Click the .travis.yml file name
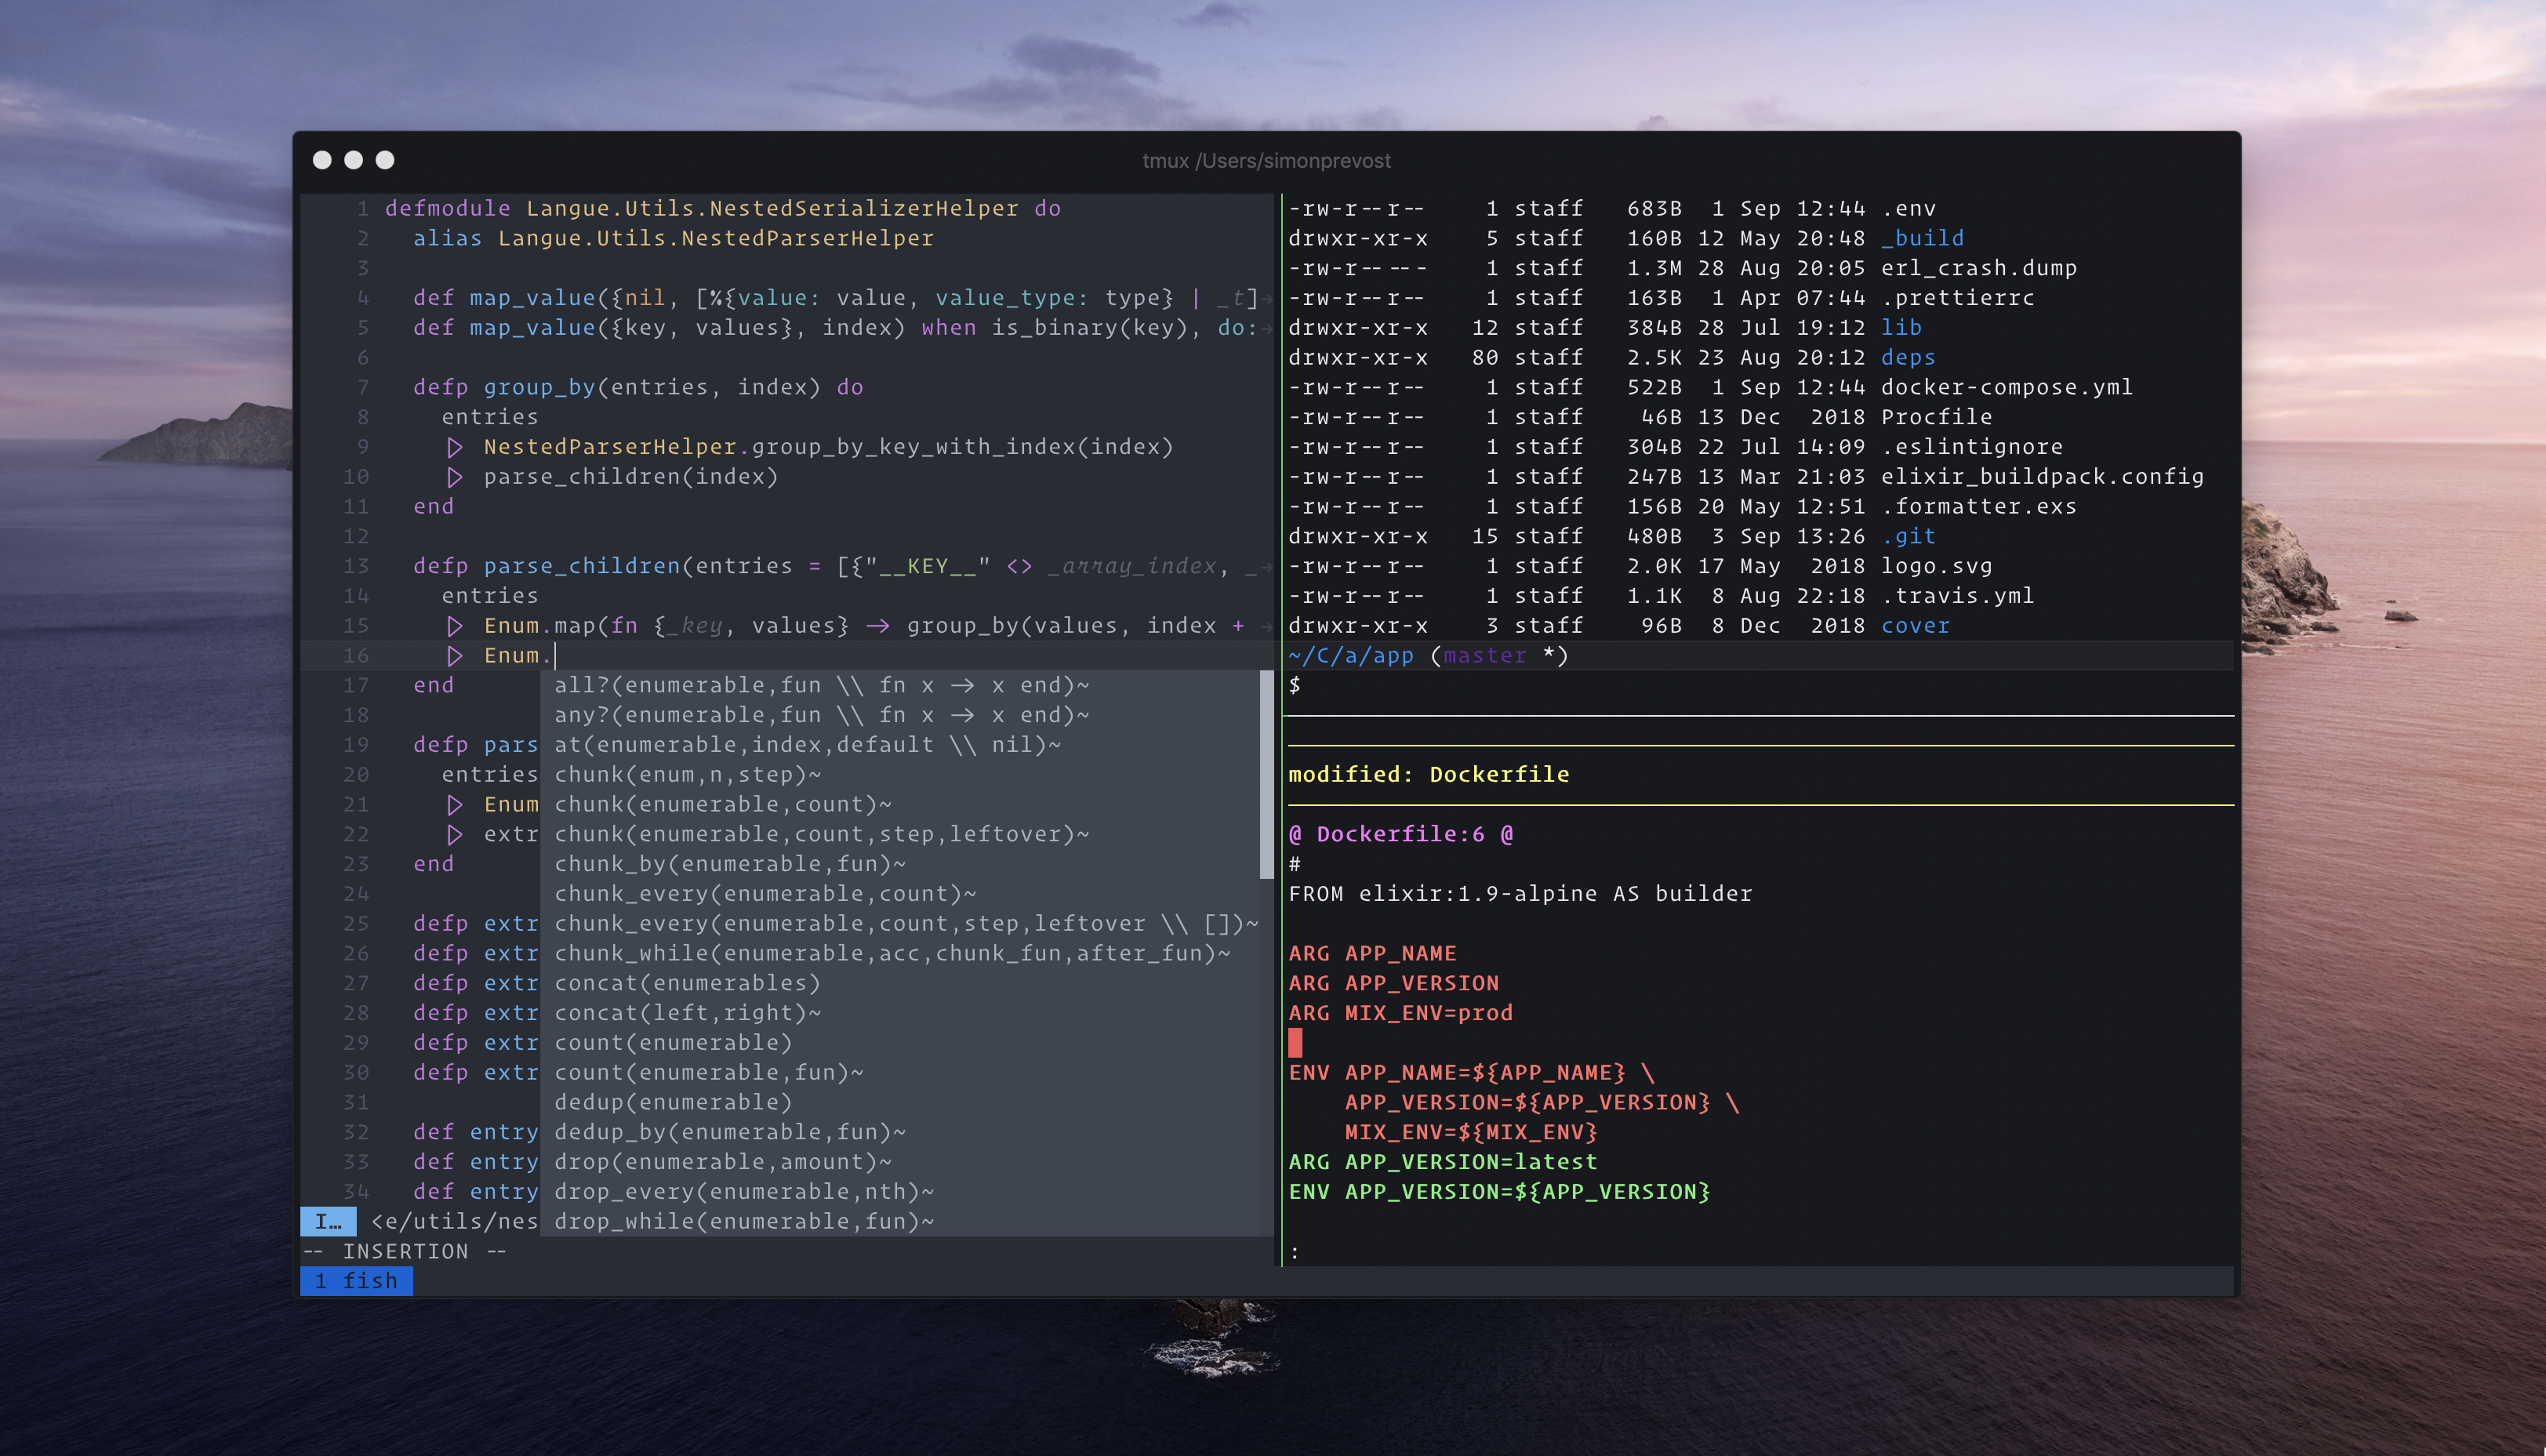The height and width of the screenshot is (1456, 2546). (x=1957, y=596)
